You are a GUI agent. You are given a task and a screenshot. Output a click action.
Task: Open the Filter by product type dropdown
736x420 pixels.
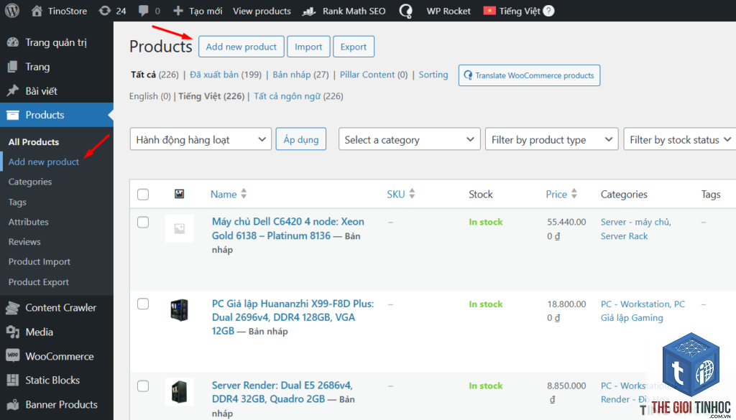pos(551,140)
